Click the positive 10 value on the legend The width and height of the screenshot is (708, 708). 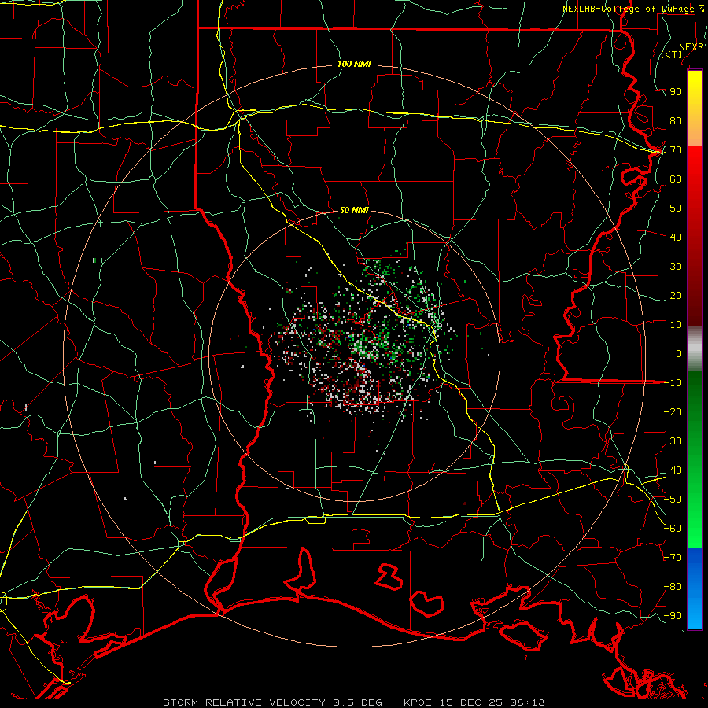(x=676, y=325)
